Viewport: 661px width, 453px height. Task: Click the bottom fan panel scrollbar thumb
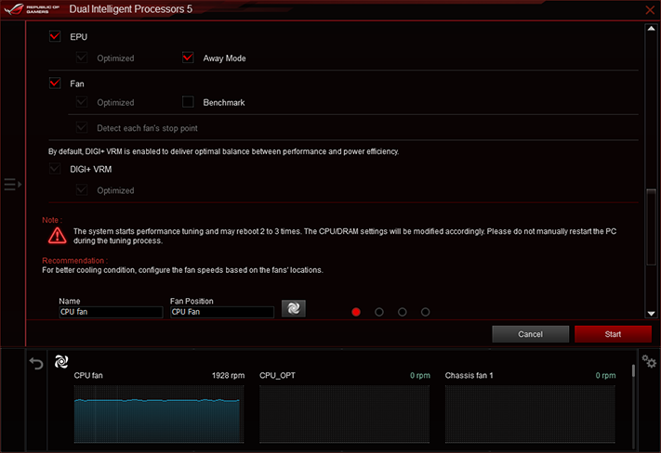point(633,371)
